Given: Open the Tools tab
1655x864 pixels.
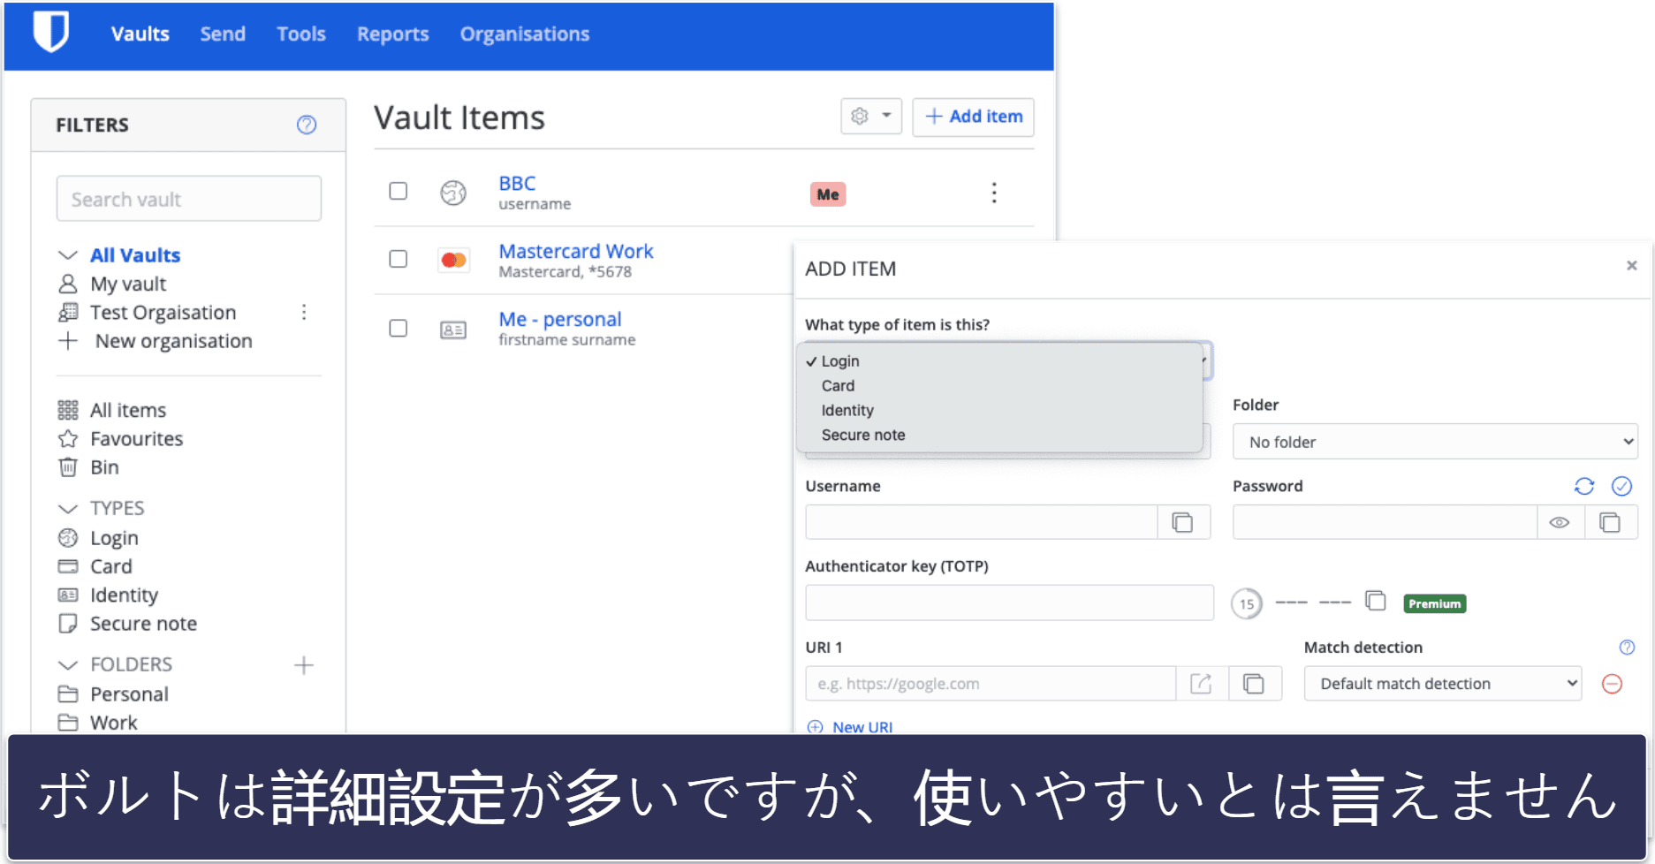Looking at the screenshot, I should [301, 34].
